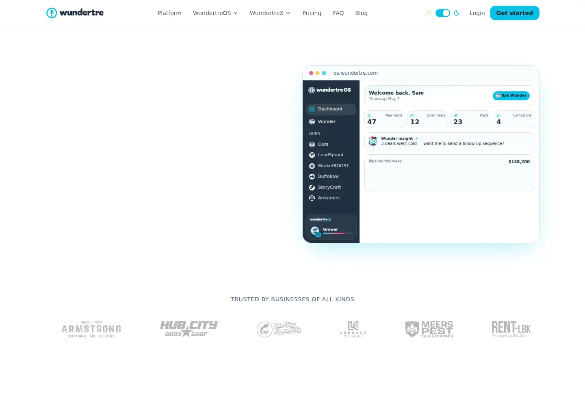Click the os.wundertre.com address bar
This screenshot has width=585, height=406.
pyautogui.click(x=355, y=73)
